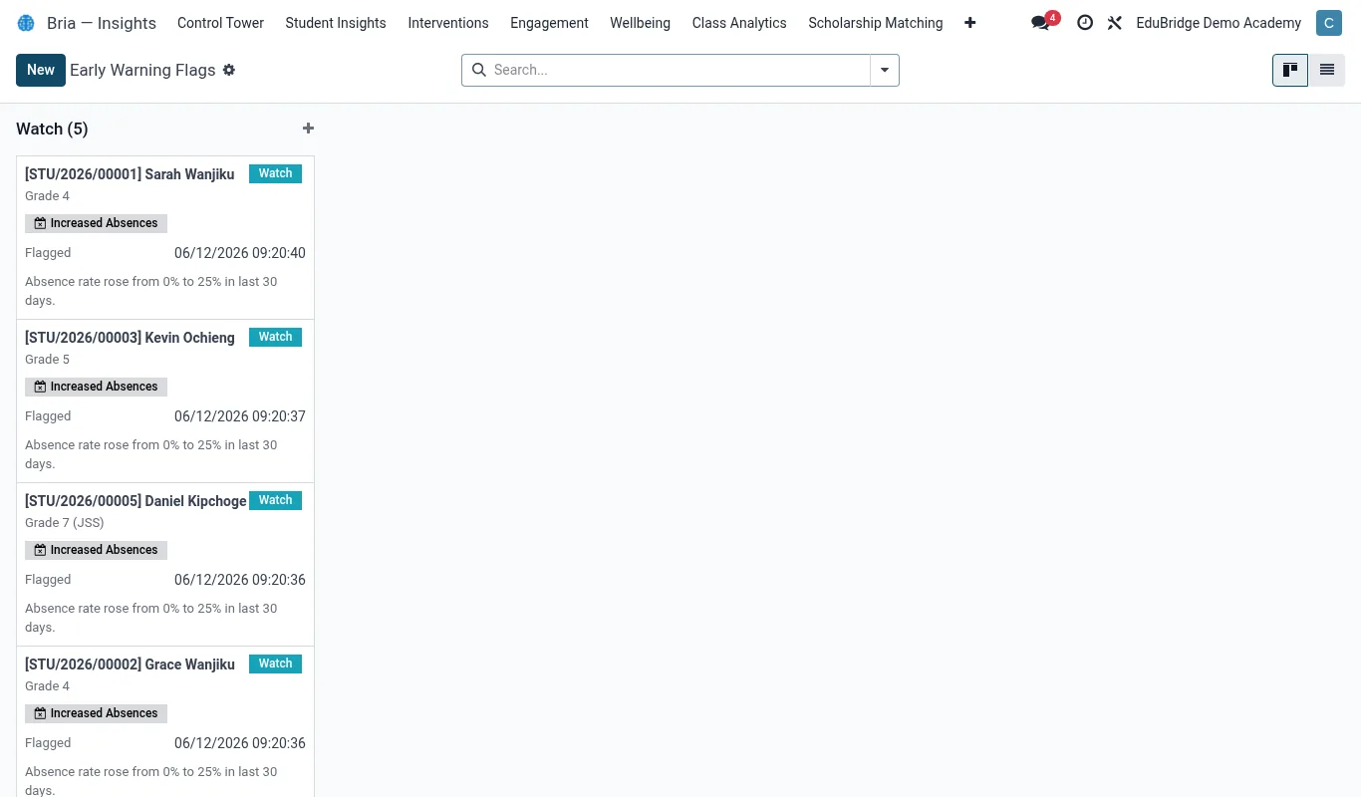Click Grade 5 on Kevin Ochieng's card
Screen dimensions: 1361x797
[x=48, y=360]
